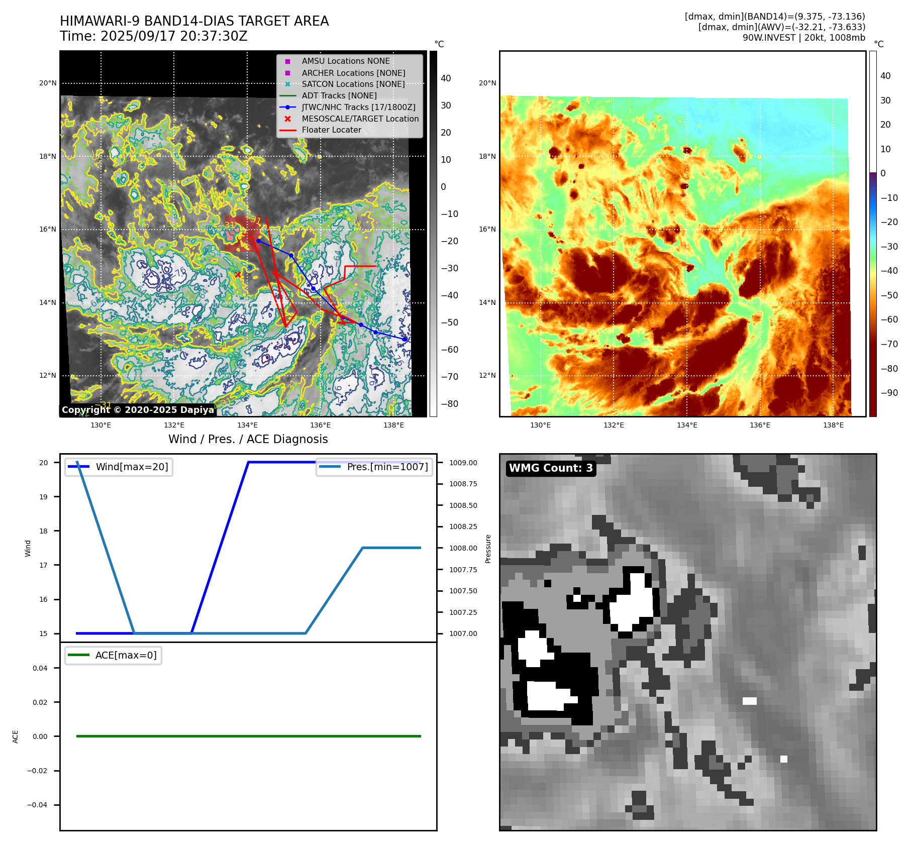Viewport: 911px width, 849px height.
Task: Click the '1009.00' pressure axis tick
Action: pyautogui.click(x=463, y=463)
